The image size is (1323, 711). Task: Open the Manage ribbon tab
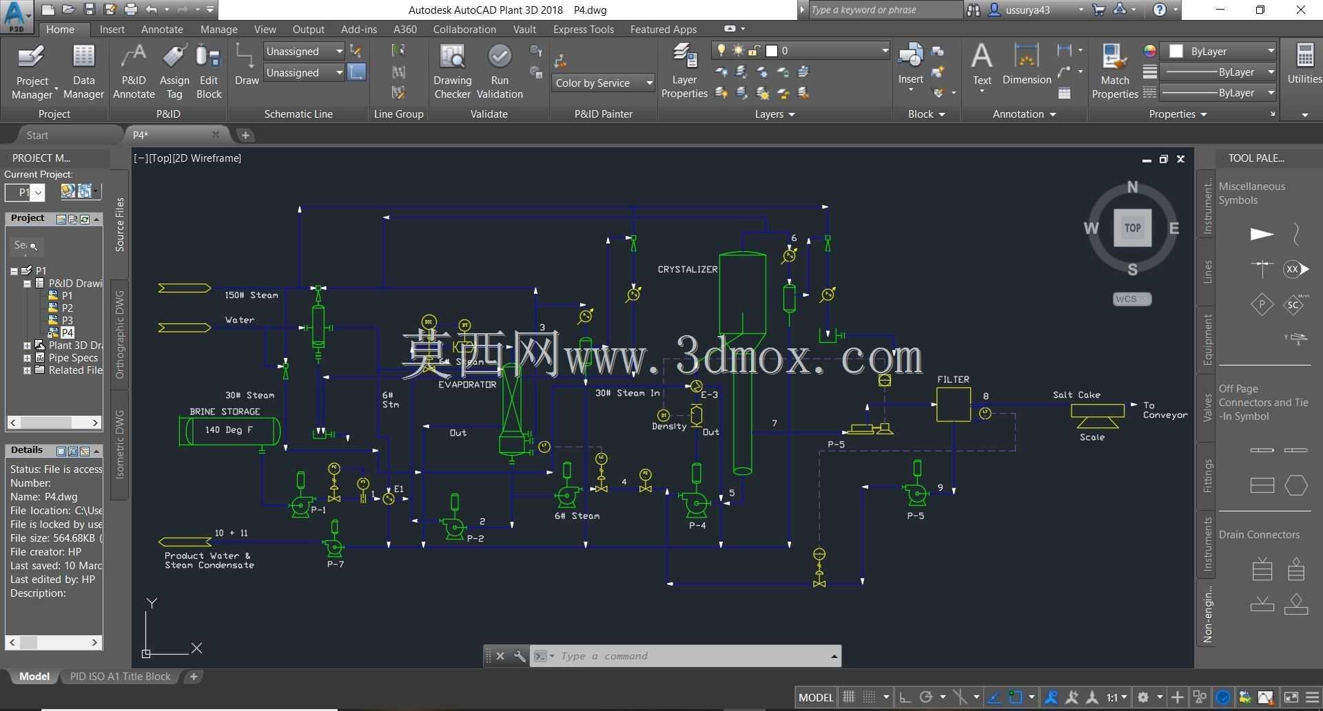218,29
